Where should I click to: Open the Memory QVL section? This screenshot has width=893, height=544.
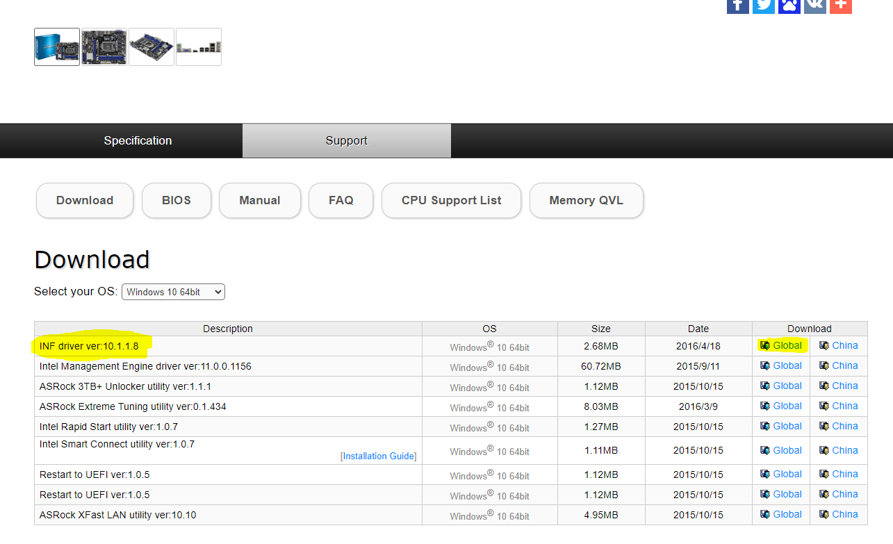click(587, 200)
